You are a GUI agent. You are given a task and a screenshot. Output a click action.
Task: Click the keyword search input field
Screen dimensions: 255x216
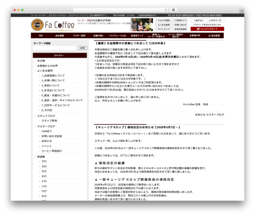pyautogui.click(x=55, y=48)
